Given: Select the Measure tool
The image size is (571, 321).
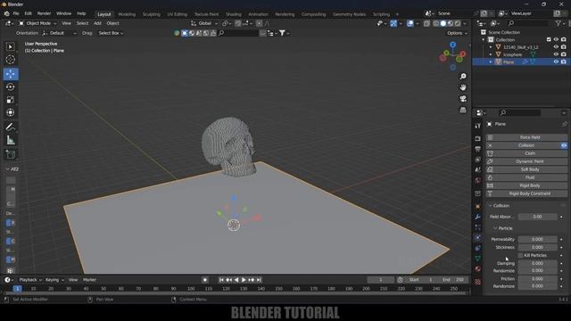Looking at the screenshot, I should point(11,140).
